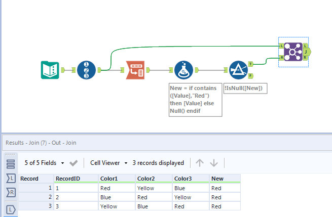The image size is (332, 217).
Task: Select Color3 cell Yellow in record 2
Action: pyautogui.click(x=191, y=197)
